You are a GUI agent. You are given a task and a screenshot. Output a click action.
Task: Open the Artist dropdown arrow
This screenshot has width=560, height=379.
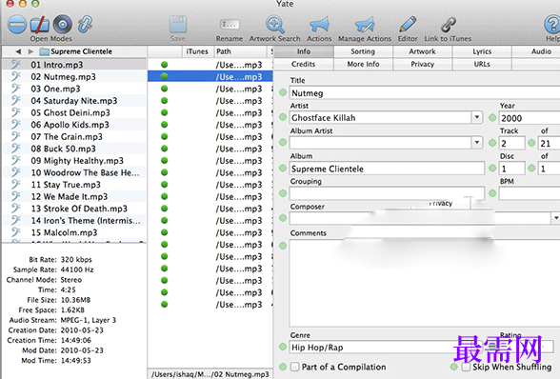pos(477,117)
